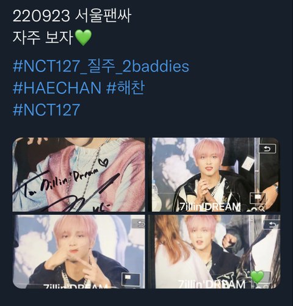Click rectangle display icon in bottom-left photo
This screenshot has height=306, width=293.
pyautogui.click(x=131, y=280)
